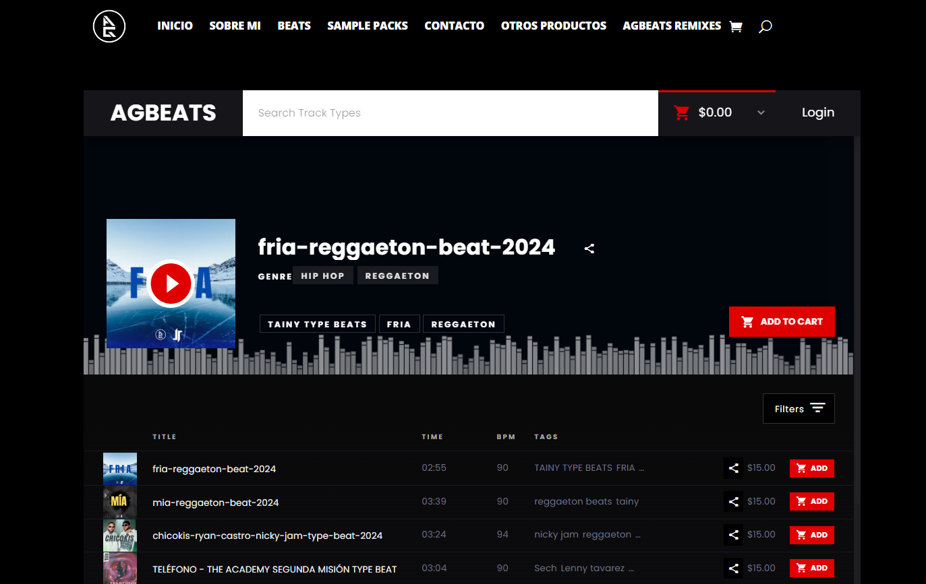Click the MÍA track cover thumbnail
Viewport: 926px width, 584px height.
click(x=120, y=502)
